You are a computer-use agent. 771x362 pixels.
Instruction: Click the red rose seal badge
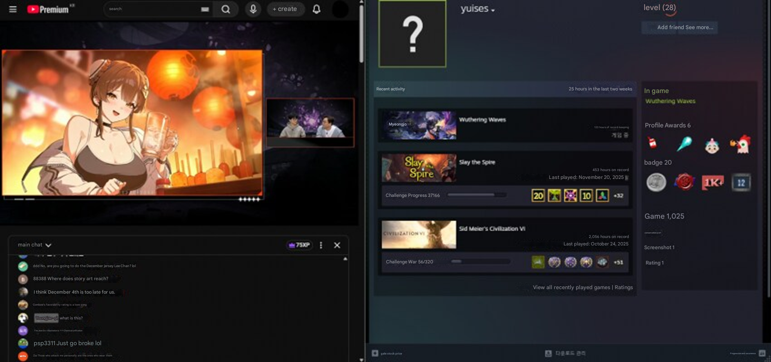tap(684, 182)
